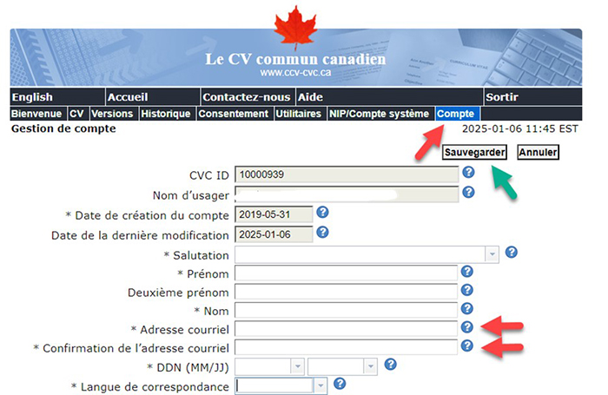Click the red maple leaf logo
Viewport: 608px width, 395px height.
click(x=296, y=27)
